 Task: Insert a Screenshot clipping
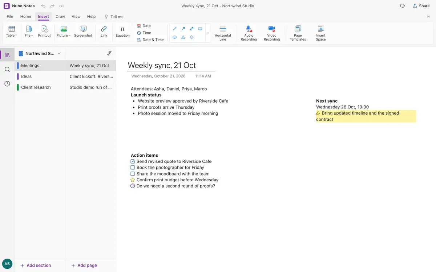[x=83, y=32]
